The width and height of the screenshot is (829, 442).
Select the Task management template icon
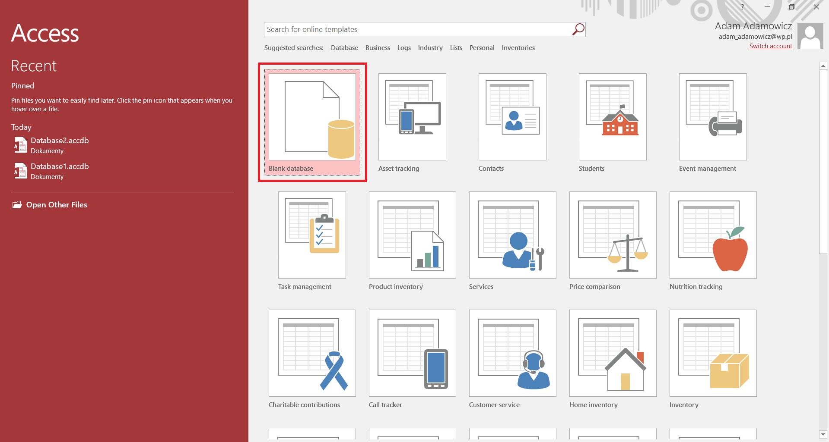tap(312, 235)
